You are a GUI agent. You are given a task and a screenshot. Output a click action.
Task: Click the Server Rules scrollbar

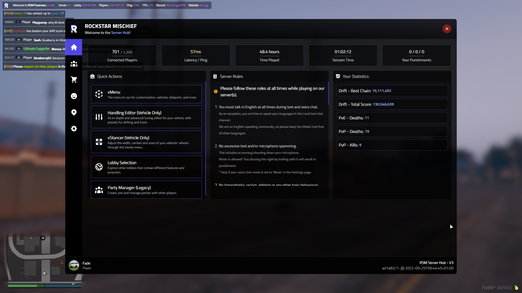pos(328,93)
